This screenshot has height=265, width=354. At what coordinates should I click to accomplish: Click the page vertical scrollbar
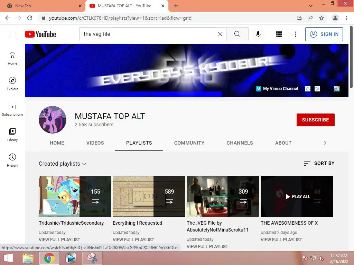tap(351, 57)
